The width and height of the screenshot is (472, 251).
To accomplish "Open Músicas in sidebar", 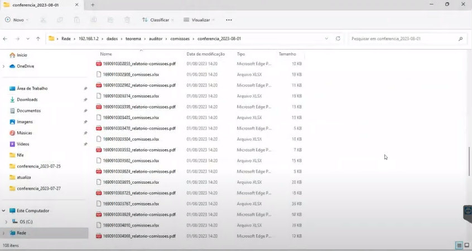I will [25, 133].
